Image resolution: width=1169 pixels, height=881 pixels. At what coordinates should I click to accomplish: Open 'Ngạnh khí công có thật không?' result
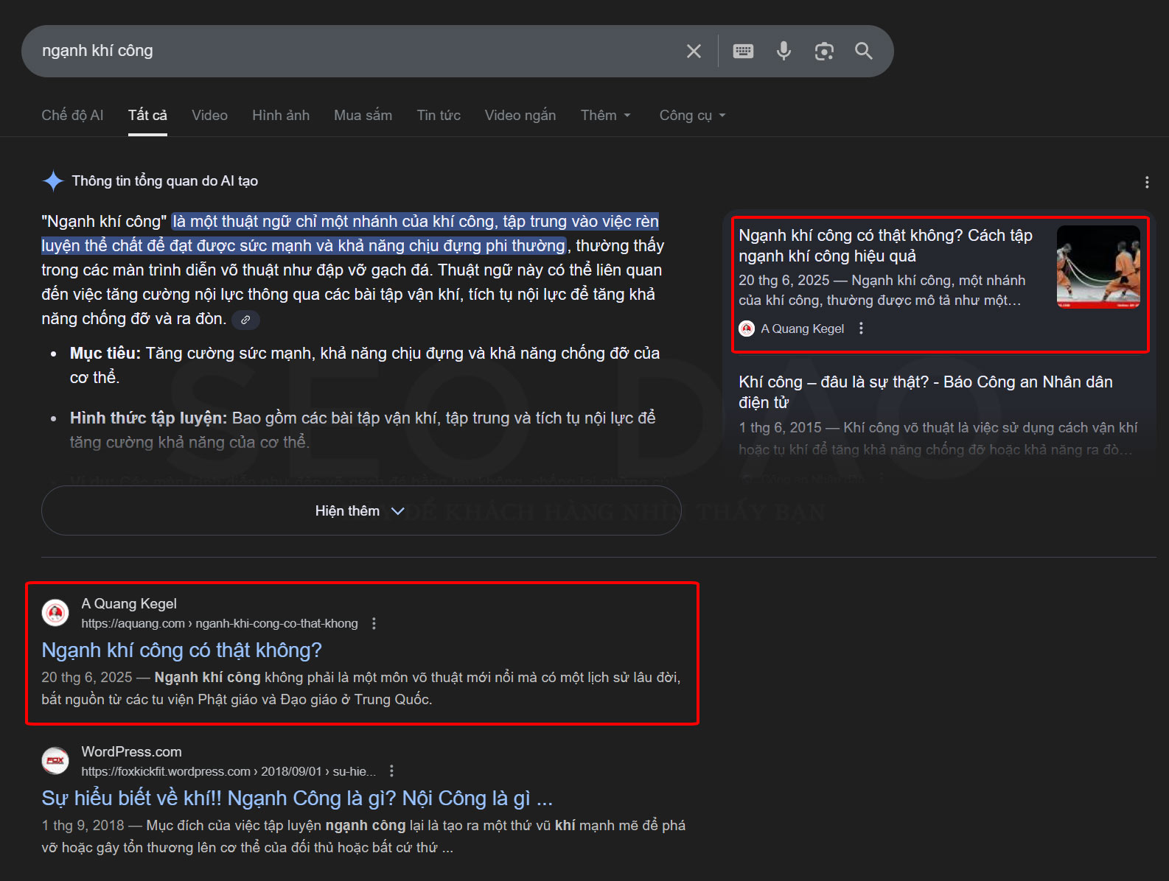click(x=181, y=650)
